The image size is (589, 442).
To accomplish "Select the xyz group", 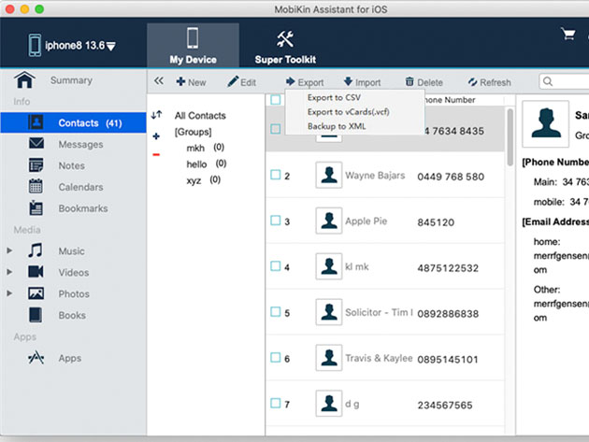I will tap(204, 180).
